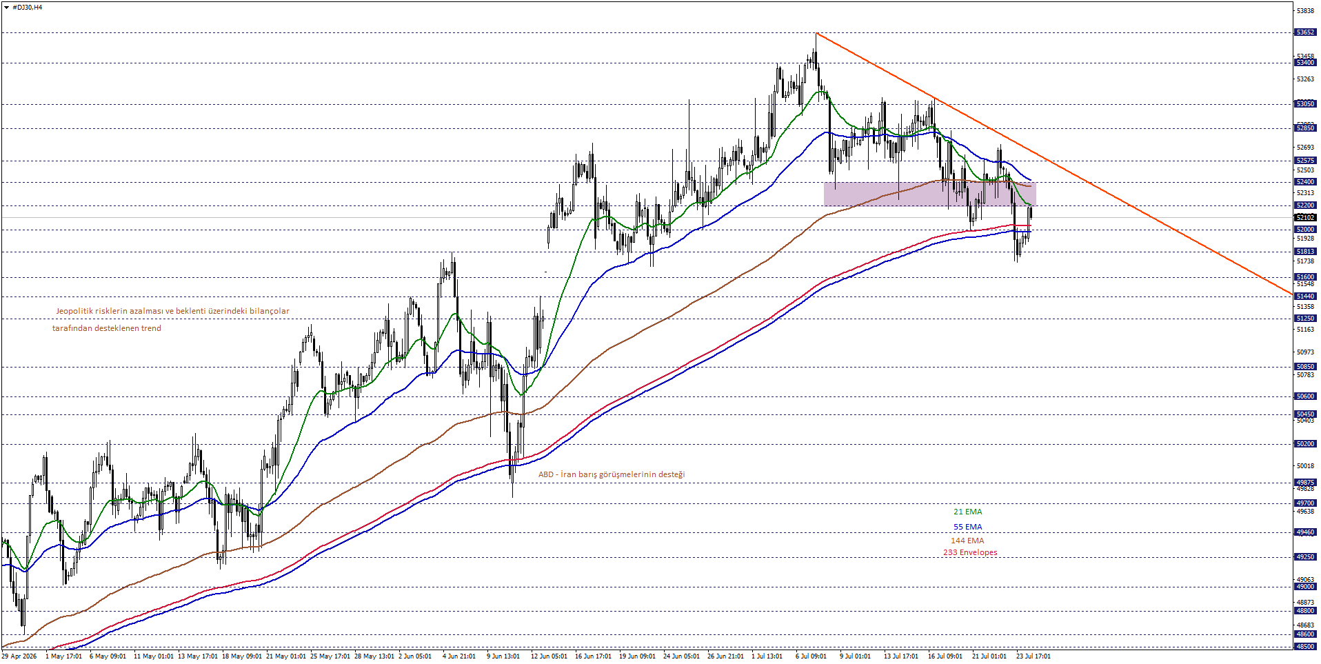Select the '55 EMA' legend text
The width and height of the screenshot is (1321, 664).
coord(967,527)
